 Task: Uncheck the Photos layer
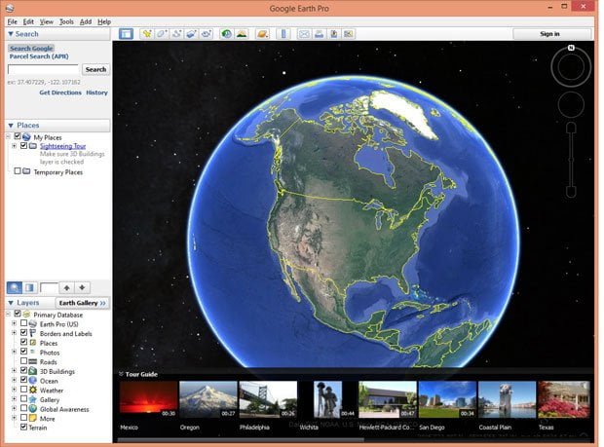[x=24, y=352]
